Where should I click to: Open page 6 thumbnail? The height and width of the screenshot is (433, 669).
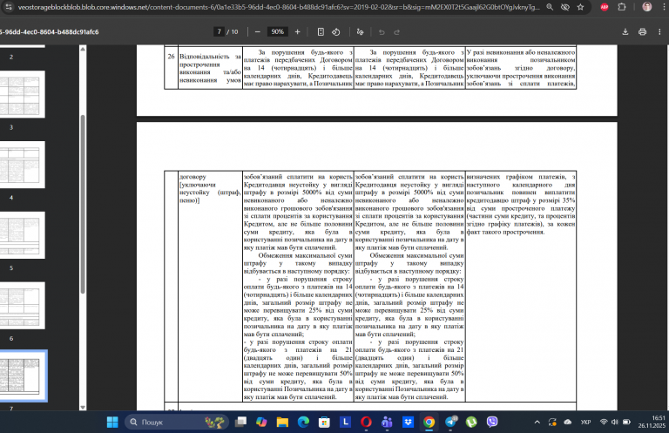(x=22, y=306)
